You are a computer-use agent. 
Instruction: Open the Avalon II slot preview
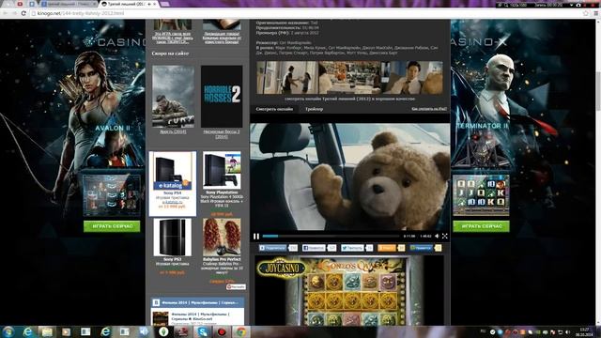coord(111,195)
